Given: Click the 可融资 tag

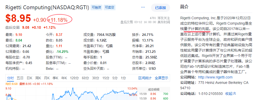Looking at the screenshot, I should (96, 7).
